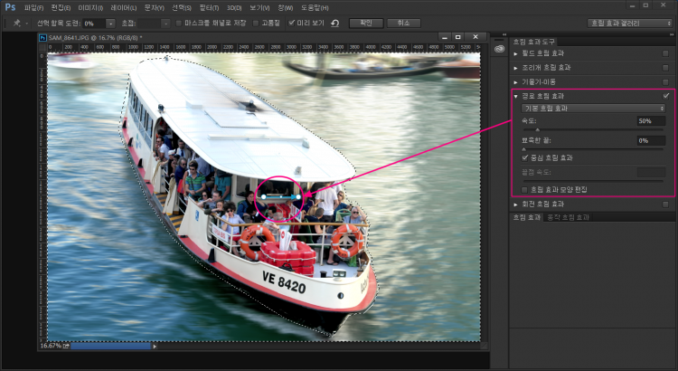This screenshot has height=371, width=678.
Task: Toggle the 미리 보기 preview checkbox
Action: click(291, 23)
